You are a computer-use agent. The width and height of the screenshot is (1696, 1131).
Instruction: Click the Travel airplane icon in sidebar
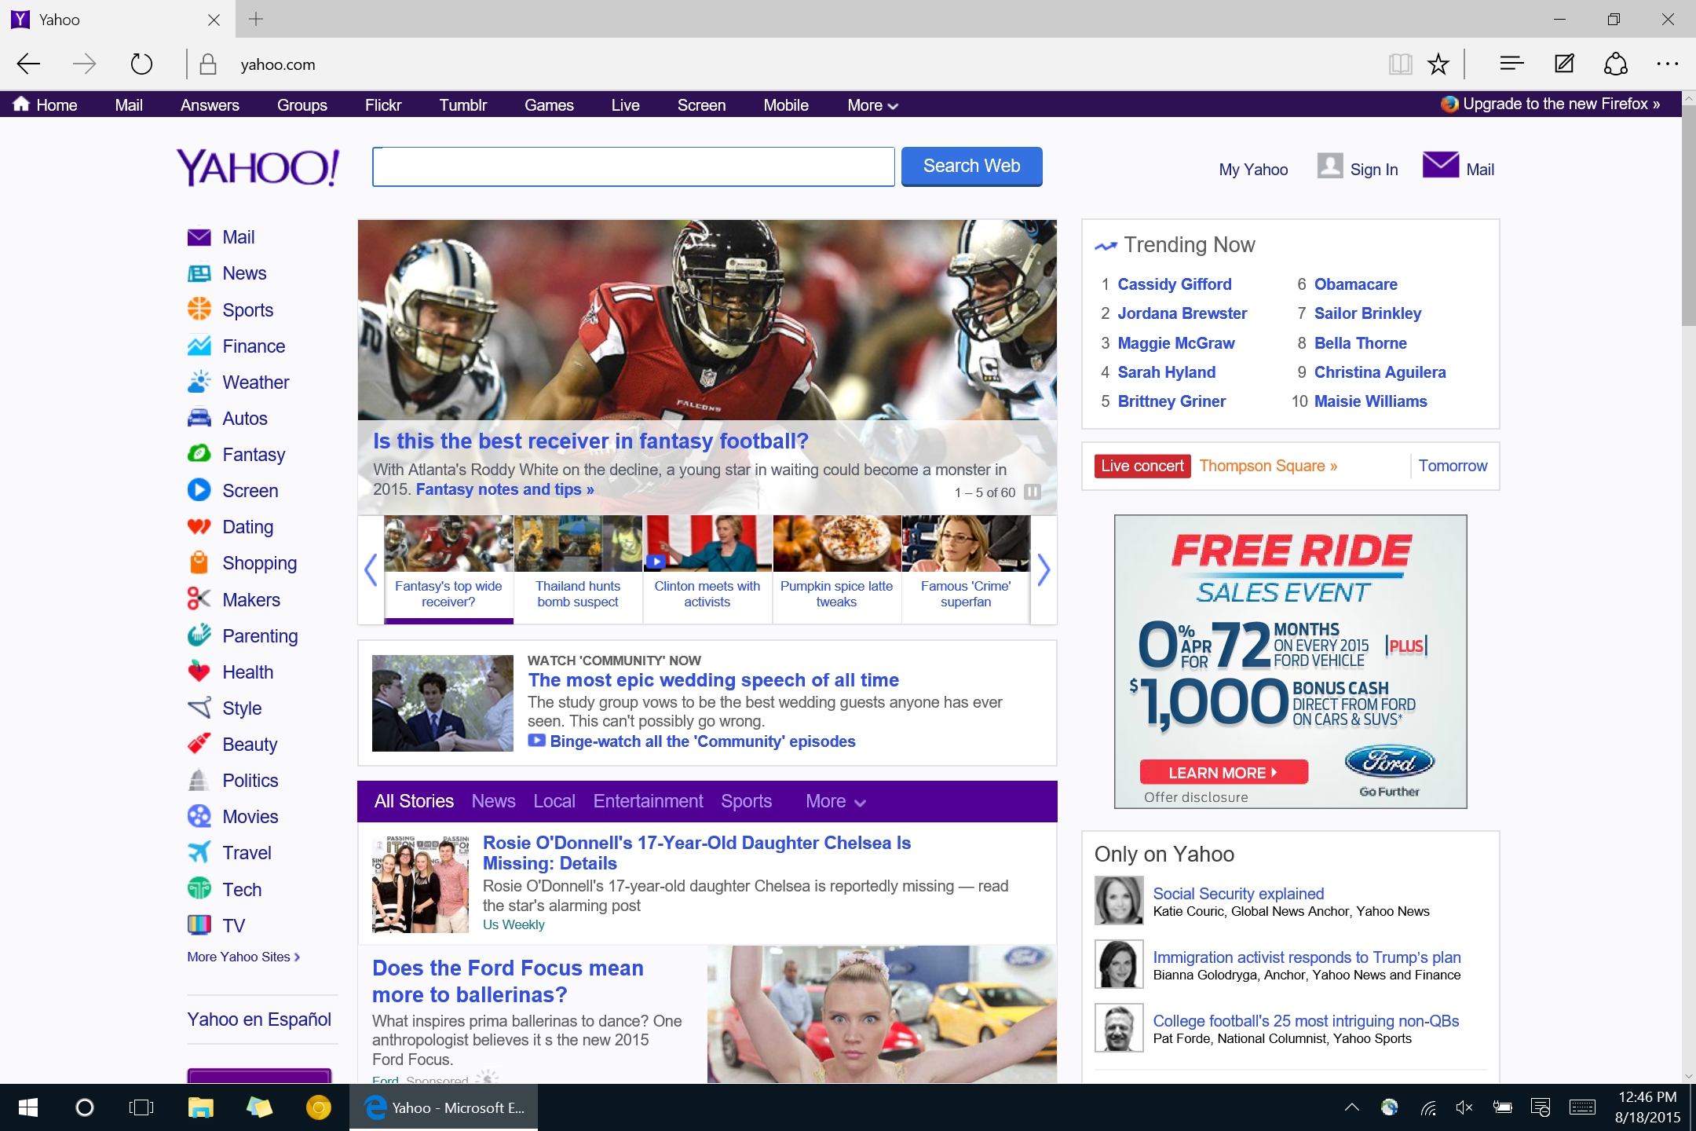click(x=199, y=852)
